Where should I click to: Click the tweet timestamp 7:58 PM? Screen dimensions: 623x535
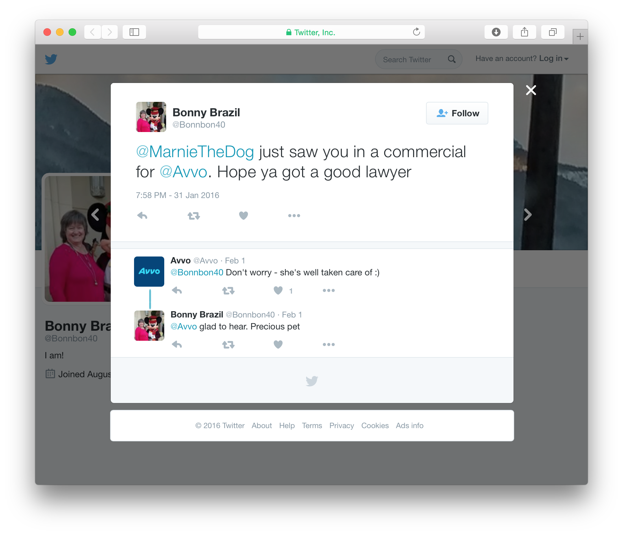(x=177, y=195)
